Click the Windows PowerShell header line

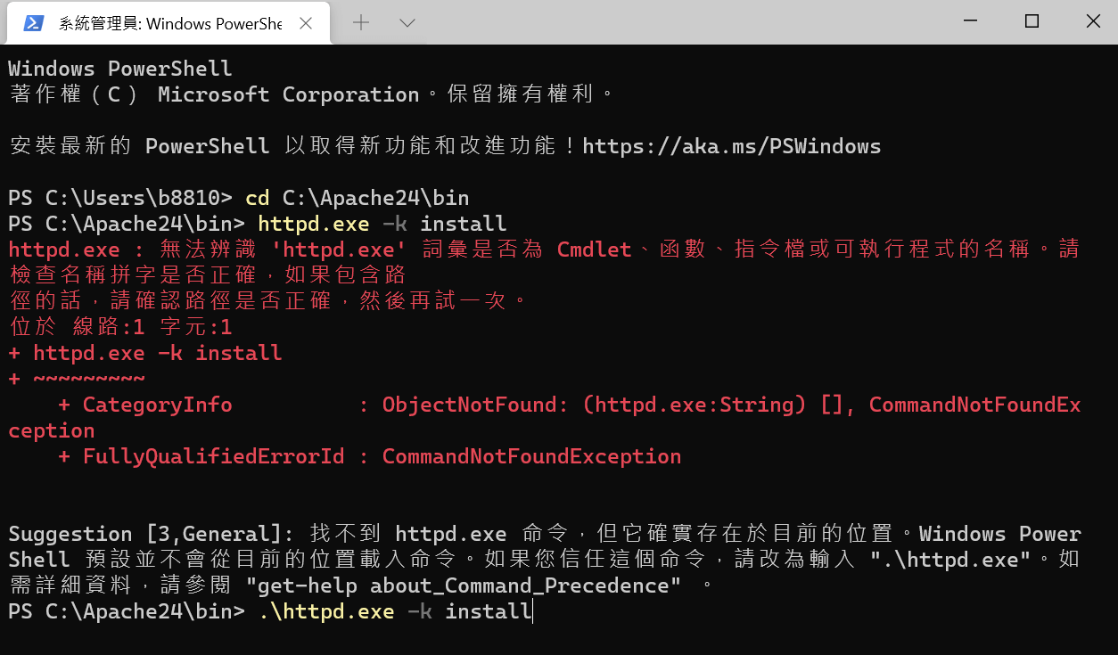pos(120,69)
